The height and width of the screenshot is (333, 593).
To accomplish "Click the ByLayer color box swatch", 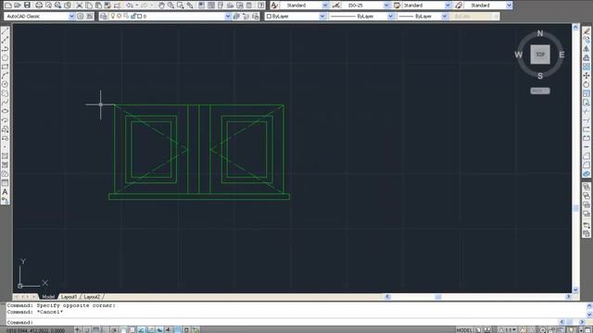I will (269, 17).
